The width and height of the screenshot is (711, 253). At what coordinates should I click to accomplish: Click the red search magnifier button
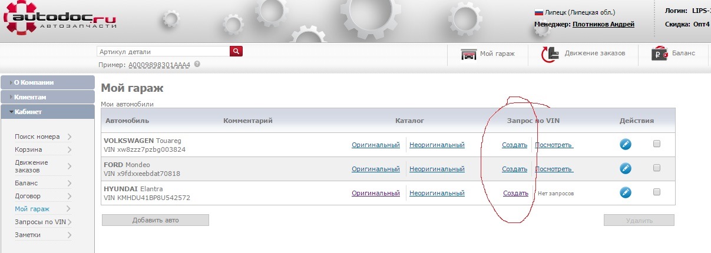(x=236, y=52)
